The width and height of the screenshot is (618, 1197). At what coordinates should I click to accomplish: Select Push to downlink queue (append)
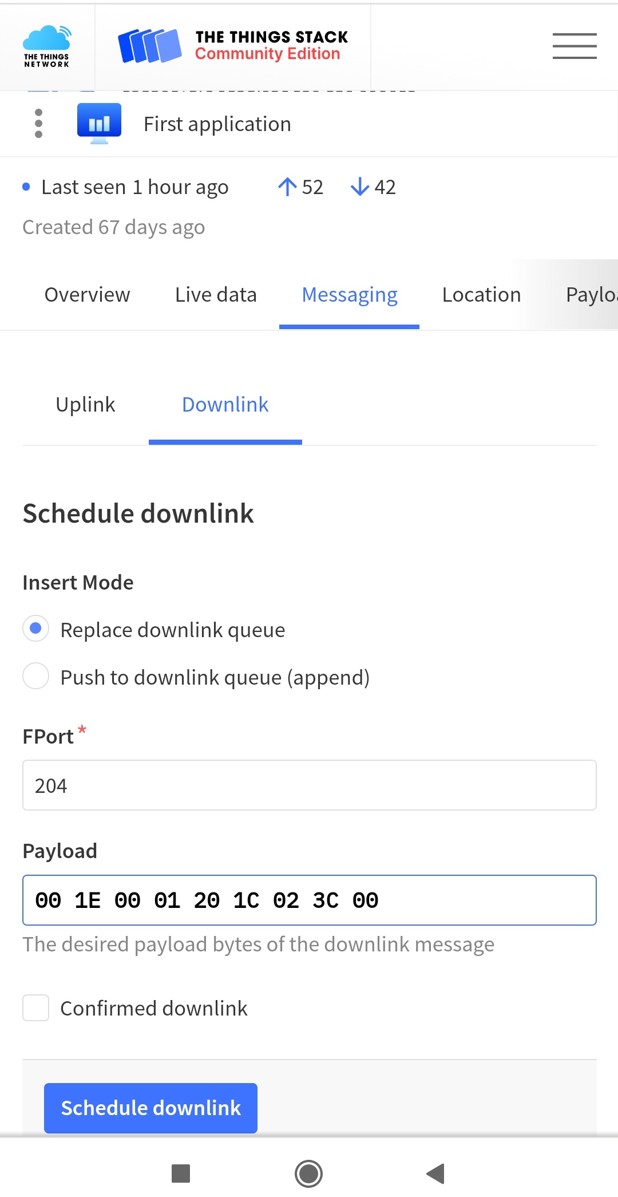(35, 676)
